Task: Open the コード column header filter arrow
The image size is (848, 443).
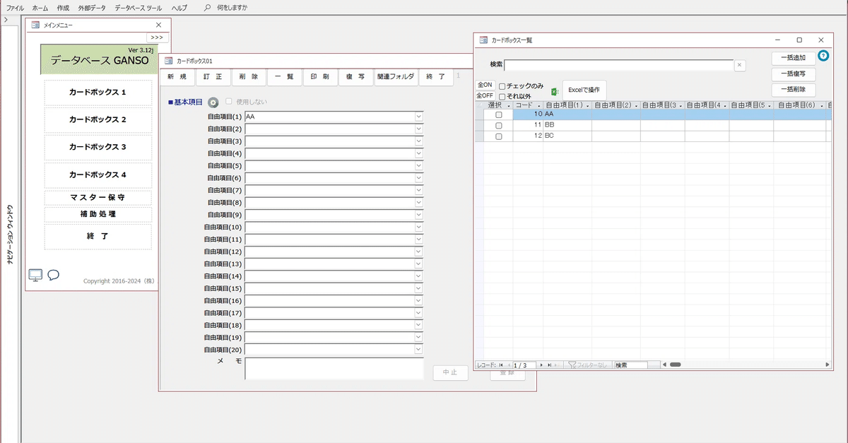Action: click(539, 105)
